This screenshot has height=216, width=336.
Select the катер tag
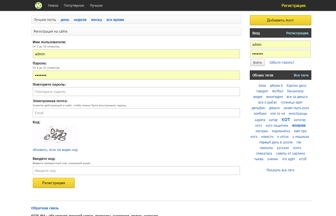(273, 120)
